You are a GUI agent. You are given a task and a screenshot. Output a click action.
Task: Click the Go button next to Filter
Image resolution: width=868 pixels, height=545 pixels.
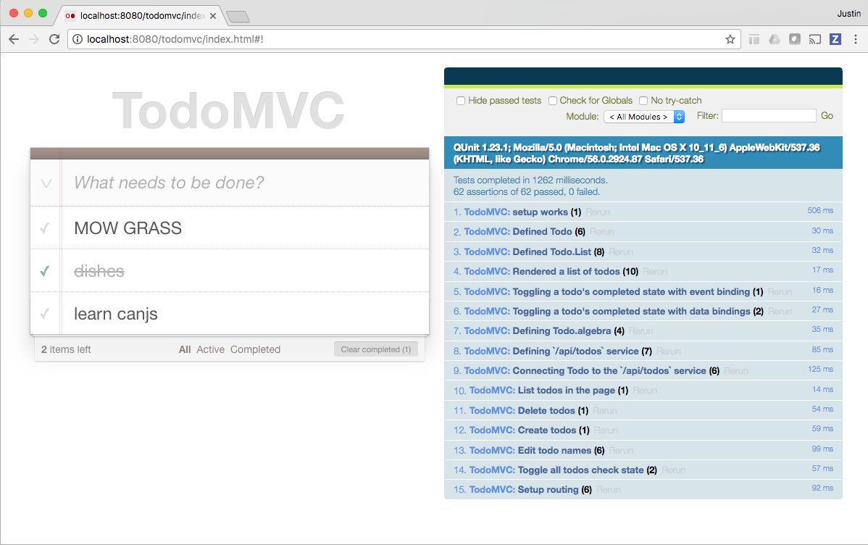tap(827, 116)
